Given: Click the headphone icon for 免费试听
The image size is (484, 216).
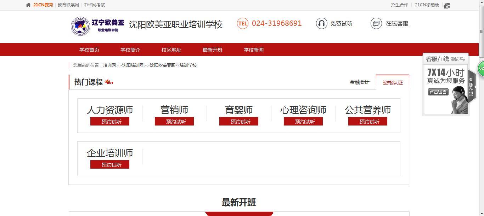Looking at the screenshot, I should coord(322,24).
